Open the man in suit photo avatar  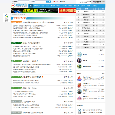click(79, 92)
